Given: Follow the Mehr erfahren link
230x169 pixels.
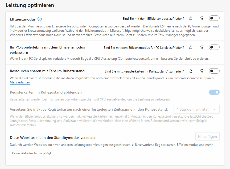Looking at the screenshot, I should click(x=20, y=83).
